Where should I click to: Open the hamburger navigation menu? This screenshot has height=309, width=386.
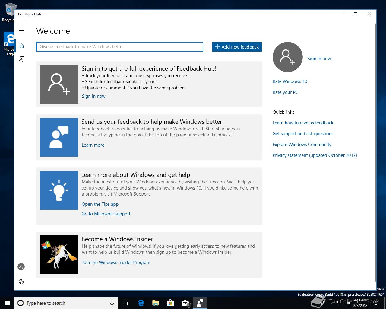point(21,32)
